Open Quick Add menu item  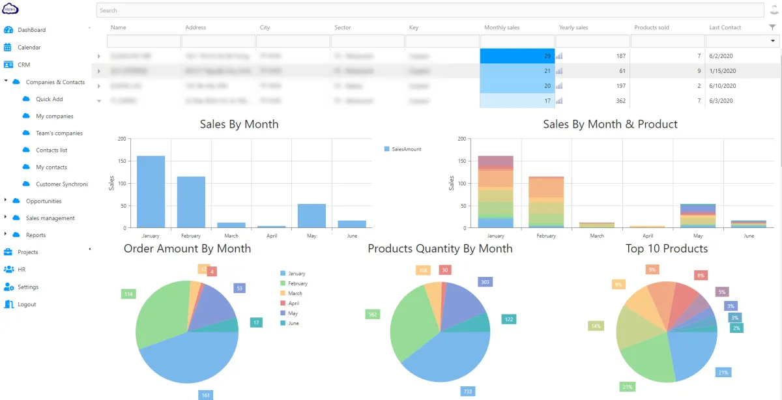[50, 99]
